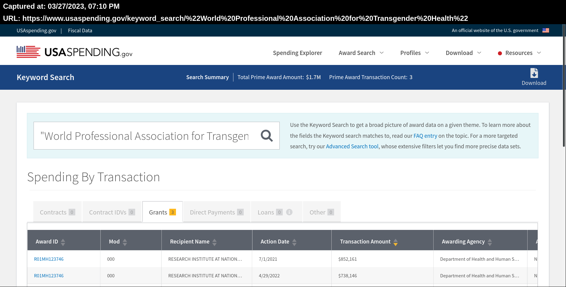Expand the Resources menu
The width and height of the screenshot is (566, 287).
click(x=523, y=53)
